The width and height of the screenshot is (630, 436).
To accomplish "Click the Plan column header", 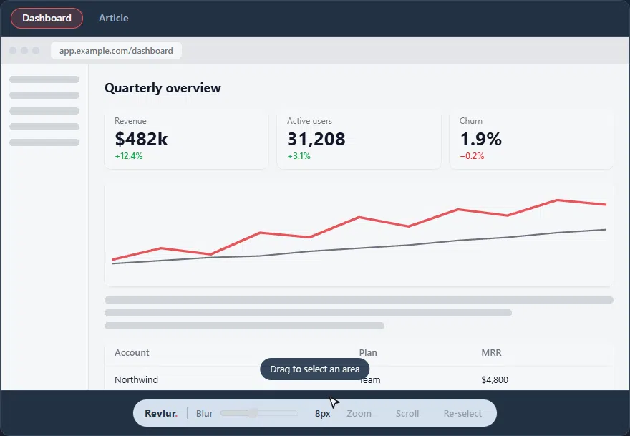I will click(x=368, y=352).
